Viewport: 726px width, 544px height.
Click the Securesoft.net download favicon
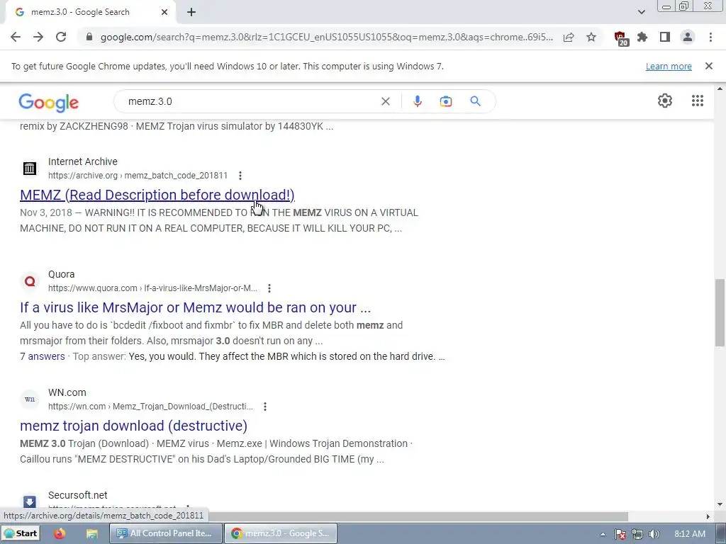point(30,502)
